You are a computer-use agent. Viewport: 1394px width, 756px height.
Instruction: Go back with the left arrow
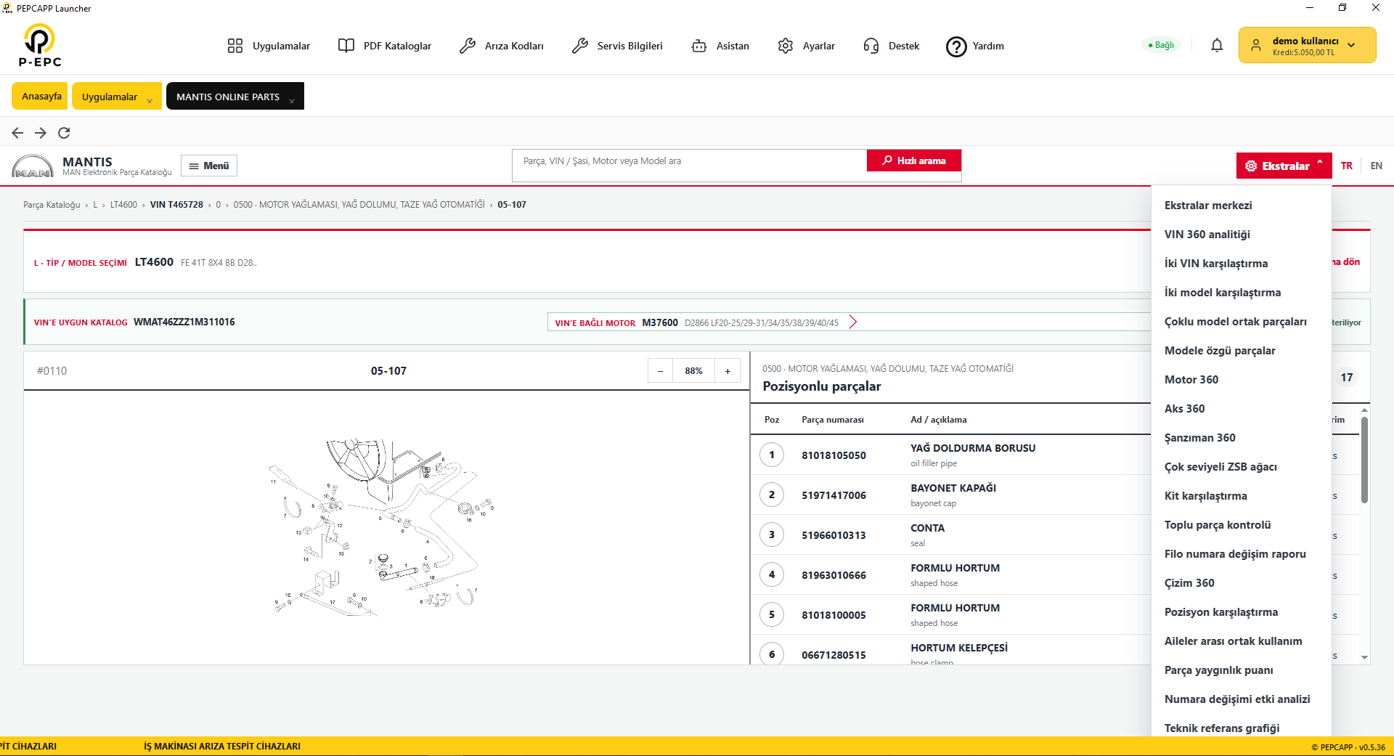[x=17, y=133]
